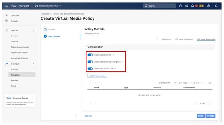The image size is (224, 125).
Task: Click the yellow warning count badge
Action: [x=201, y=6]
